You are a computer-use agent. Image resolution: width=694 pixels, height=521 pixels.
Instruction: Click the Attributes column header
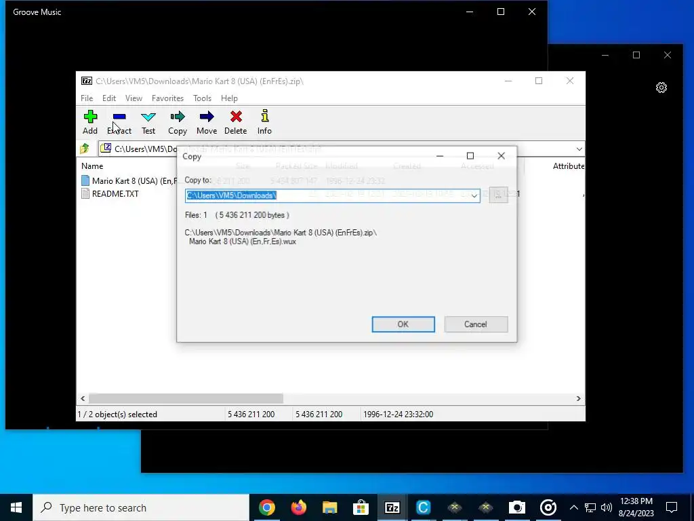(569, 166)
